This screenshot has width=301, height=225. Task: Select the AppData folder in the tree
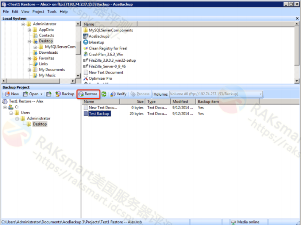46,30
